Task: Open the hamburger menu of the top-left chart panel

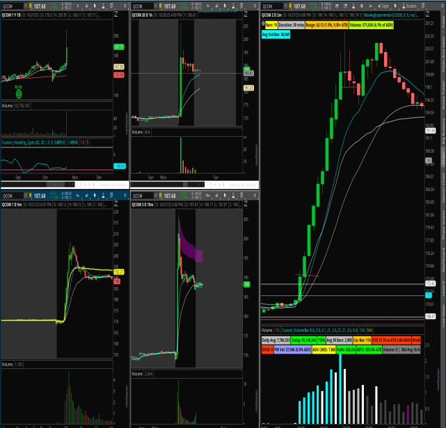Action: point(125,6)
